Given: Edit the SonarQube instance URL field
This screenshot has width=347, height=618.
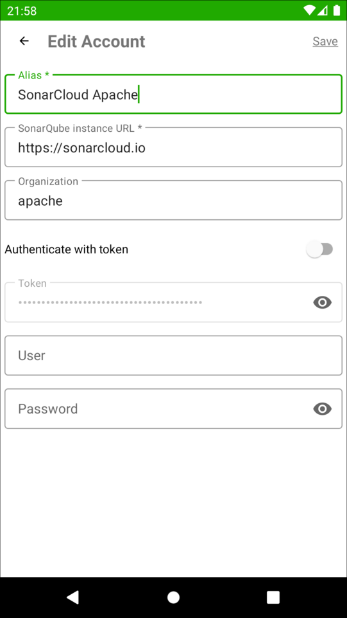Looking at the screenshot, I should click(x=173, y=147).
